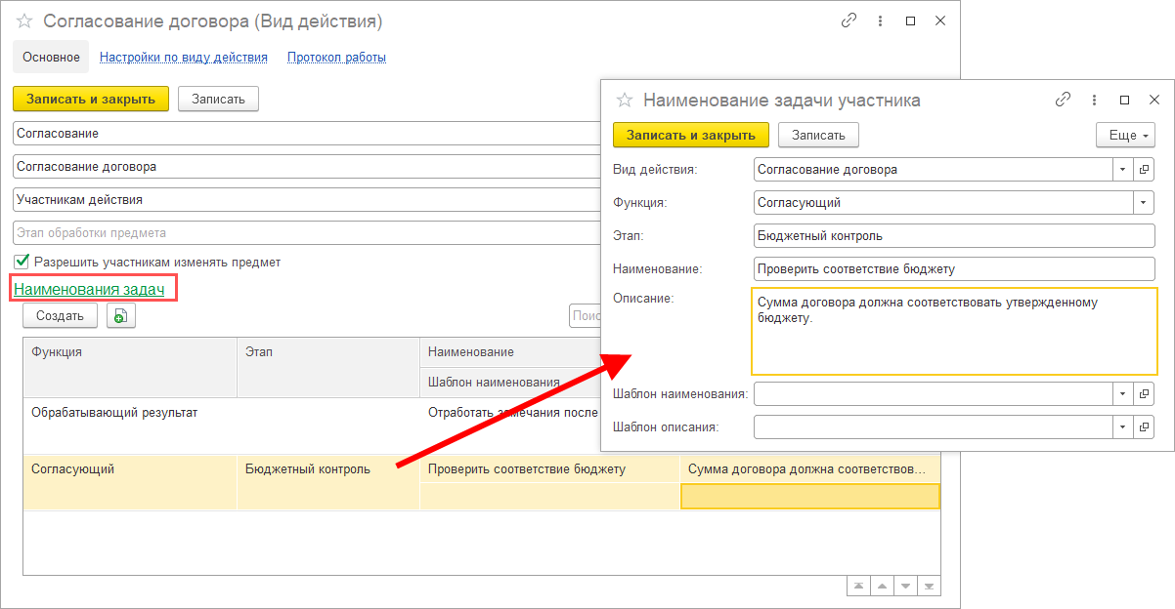Click the favorite star in the Наименование задачи участника dialog
The width and height of the screenshot is (1175, 609).
pyautogui.click(x=625, y=100)
